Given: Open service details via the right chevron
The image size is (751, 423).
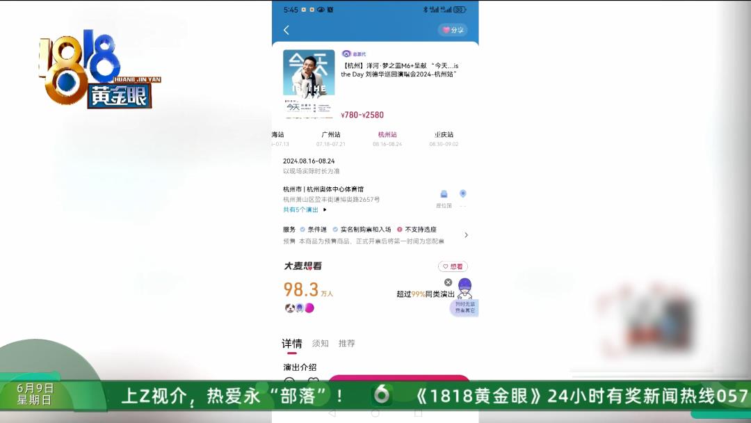Looking at the screenshot, I should (x=466, y=234).
